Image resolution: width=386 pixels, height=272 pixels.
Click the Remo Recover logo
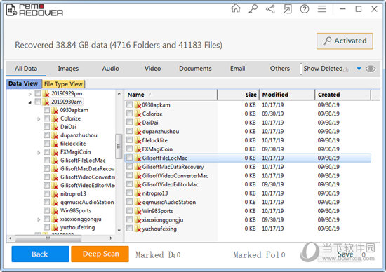click(x=34, y=10)
